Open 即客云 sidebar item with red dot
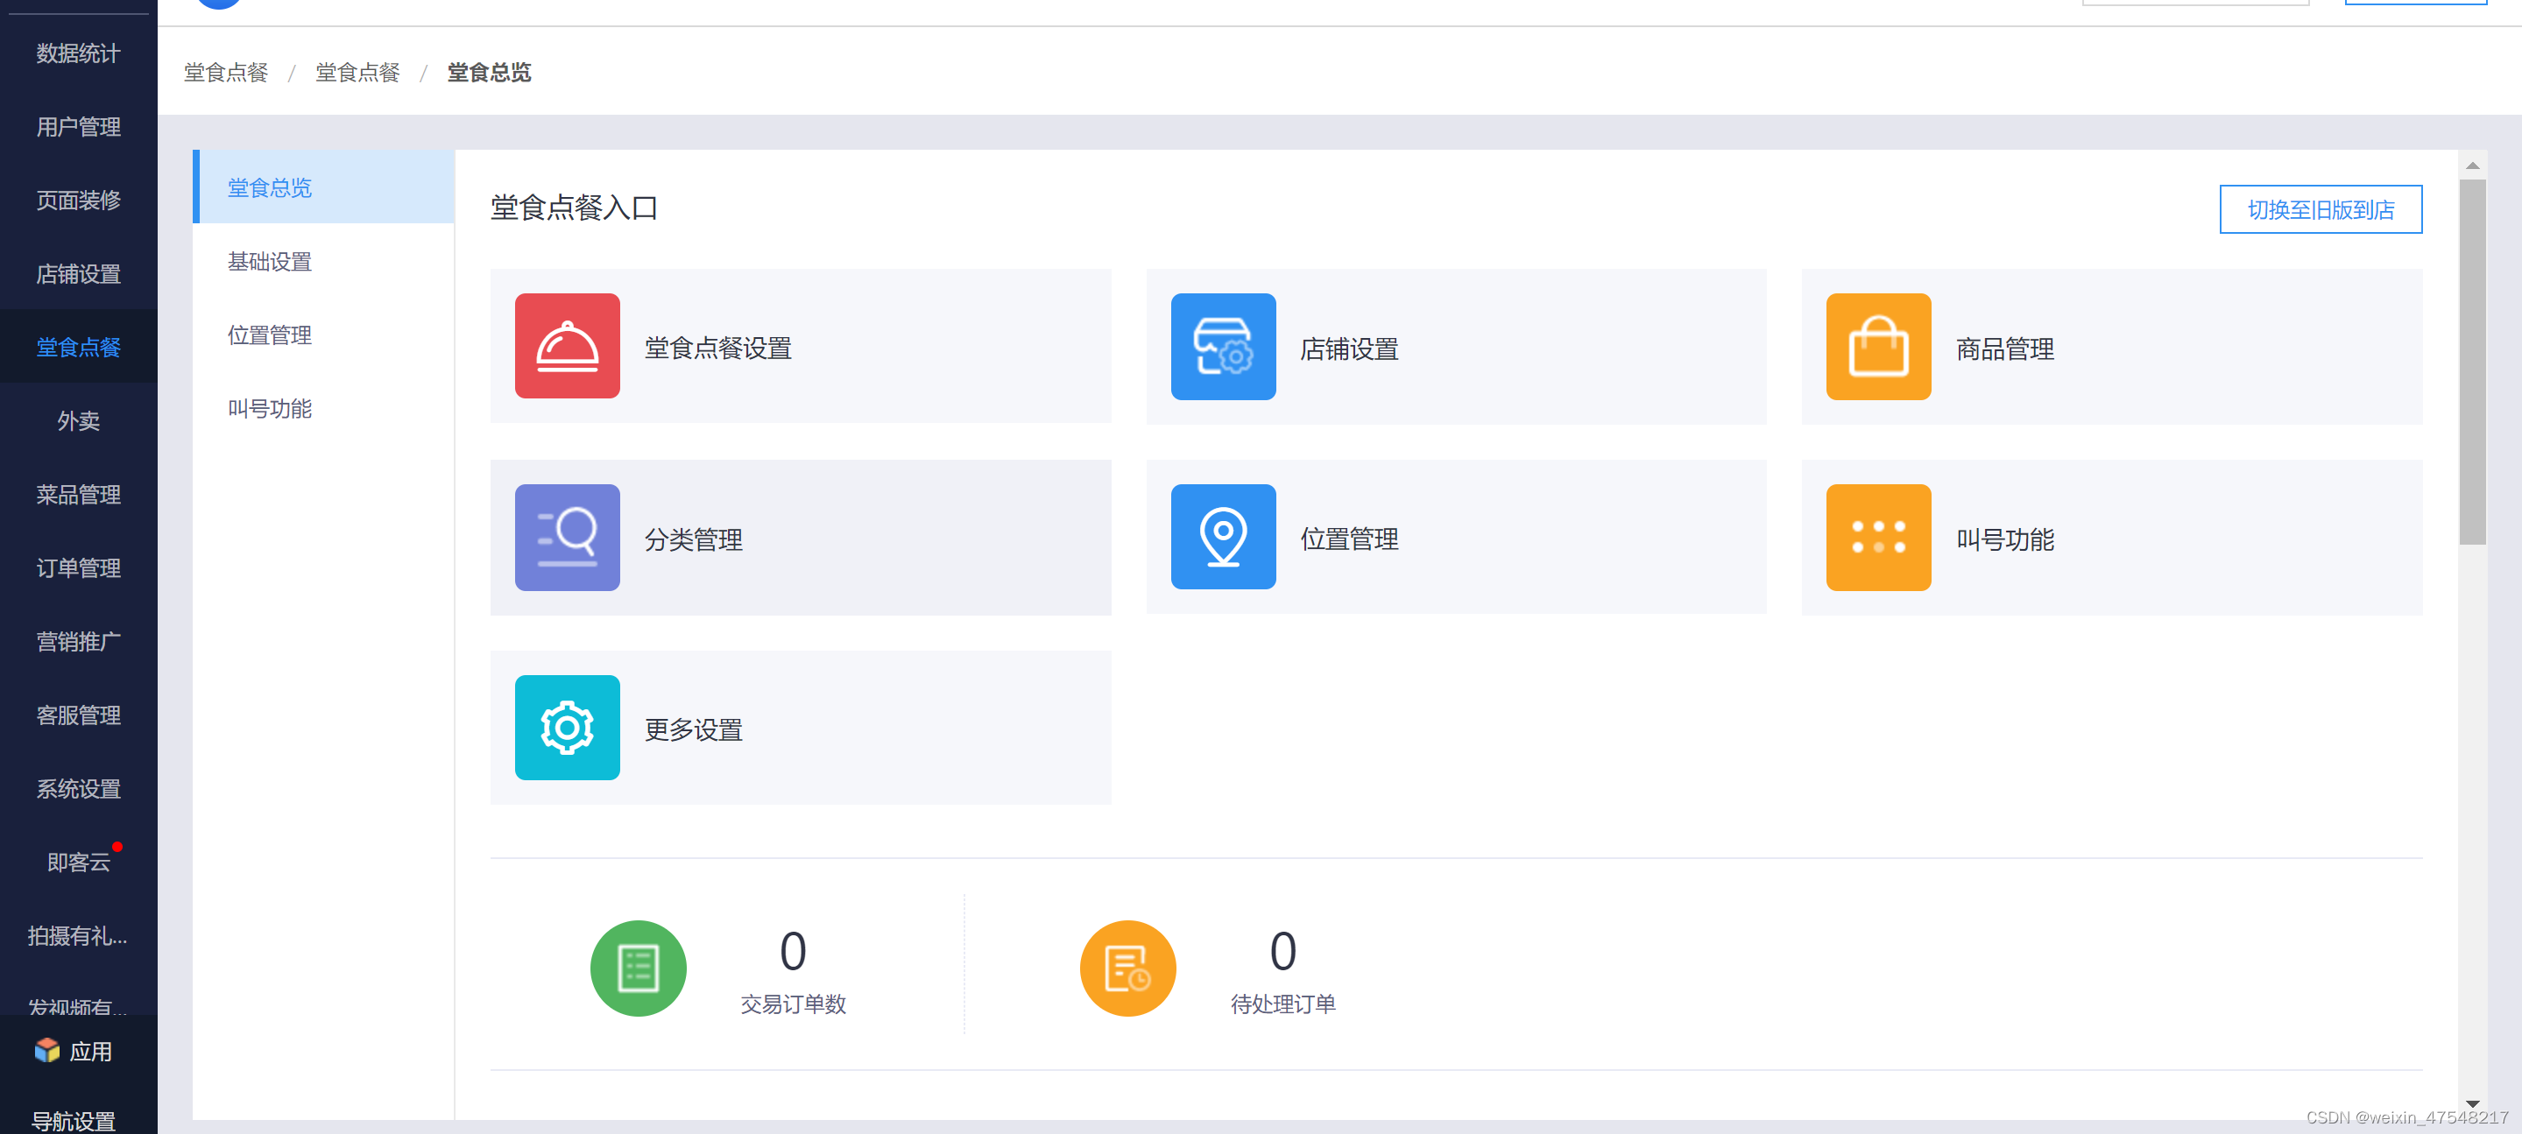The width and height of the screenshot is (2522, 1134). (x=78, y=861)
